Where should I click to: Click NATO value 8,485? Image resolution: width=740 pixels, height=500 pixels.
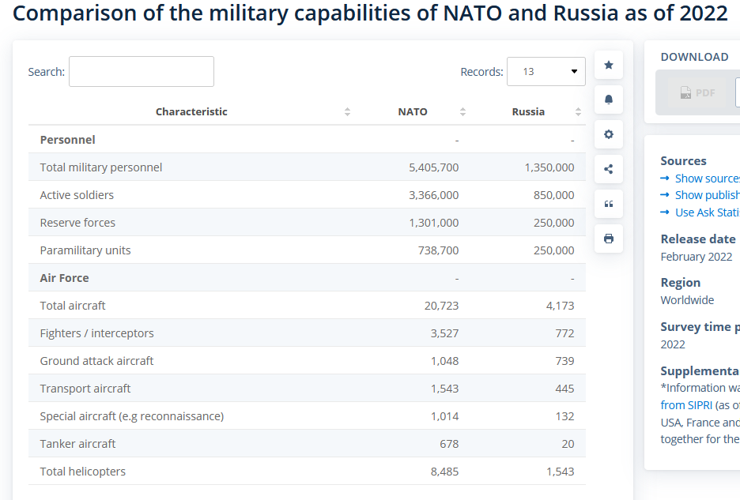tap(444, 472)
